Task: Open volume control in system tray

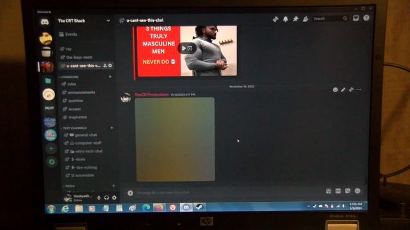Action: [343, 206]
